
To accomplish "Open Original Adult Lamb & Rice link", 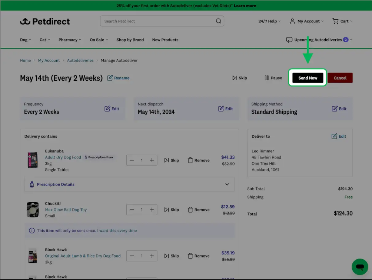I will tap(83, 256).
